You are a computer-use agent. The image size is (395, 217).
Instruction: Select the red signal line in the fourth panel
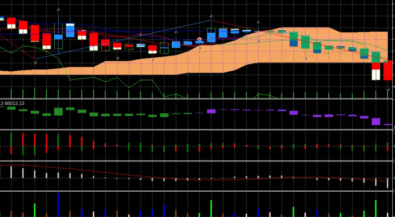138,175
